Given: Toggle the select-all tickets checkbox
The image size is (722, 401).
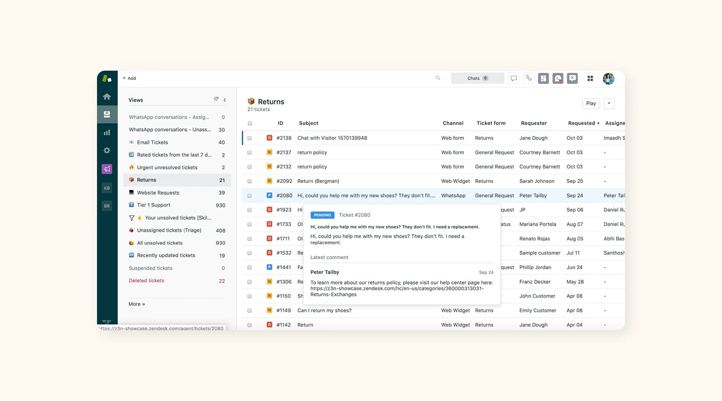Looking at the screenshot, I should [x=250, y=123].
